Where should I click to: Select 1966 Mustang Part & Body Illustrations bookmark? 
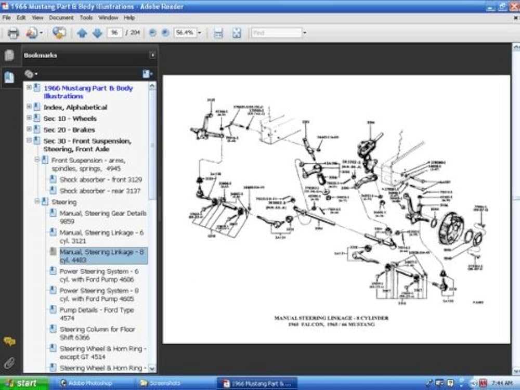coord(88,92)
